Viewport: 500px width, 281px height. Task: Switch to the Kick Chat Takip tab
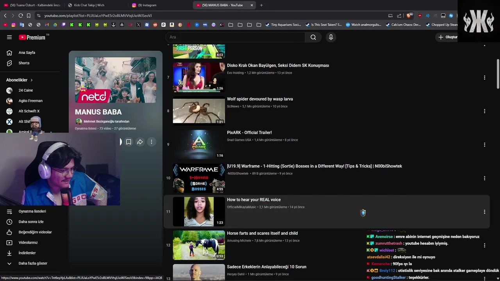(x=96, y=5)
